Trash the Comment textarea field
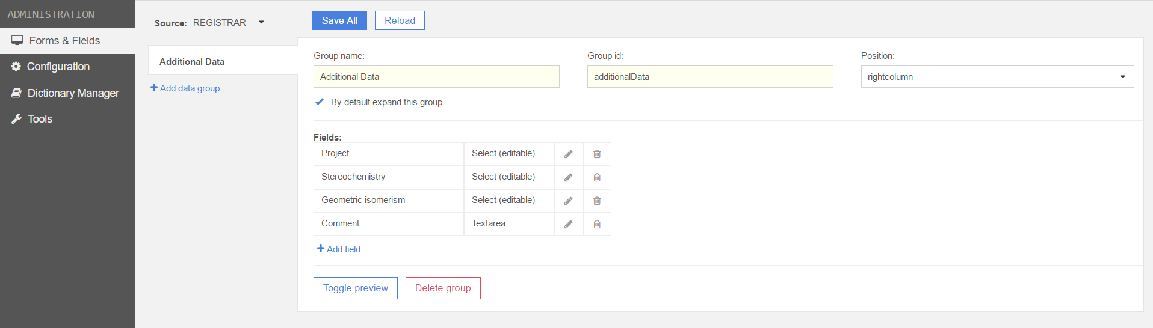The height and width of the screenshot is (328, 1153). (x=597, y=224)
